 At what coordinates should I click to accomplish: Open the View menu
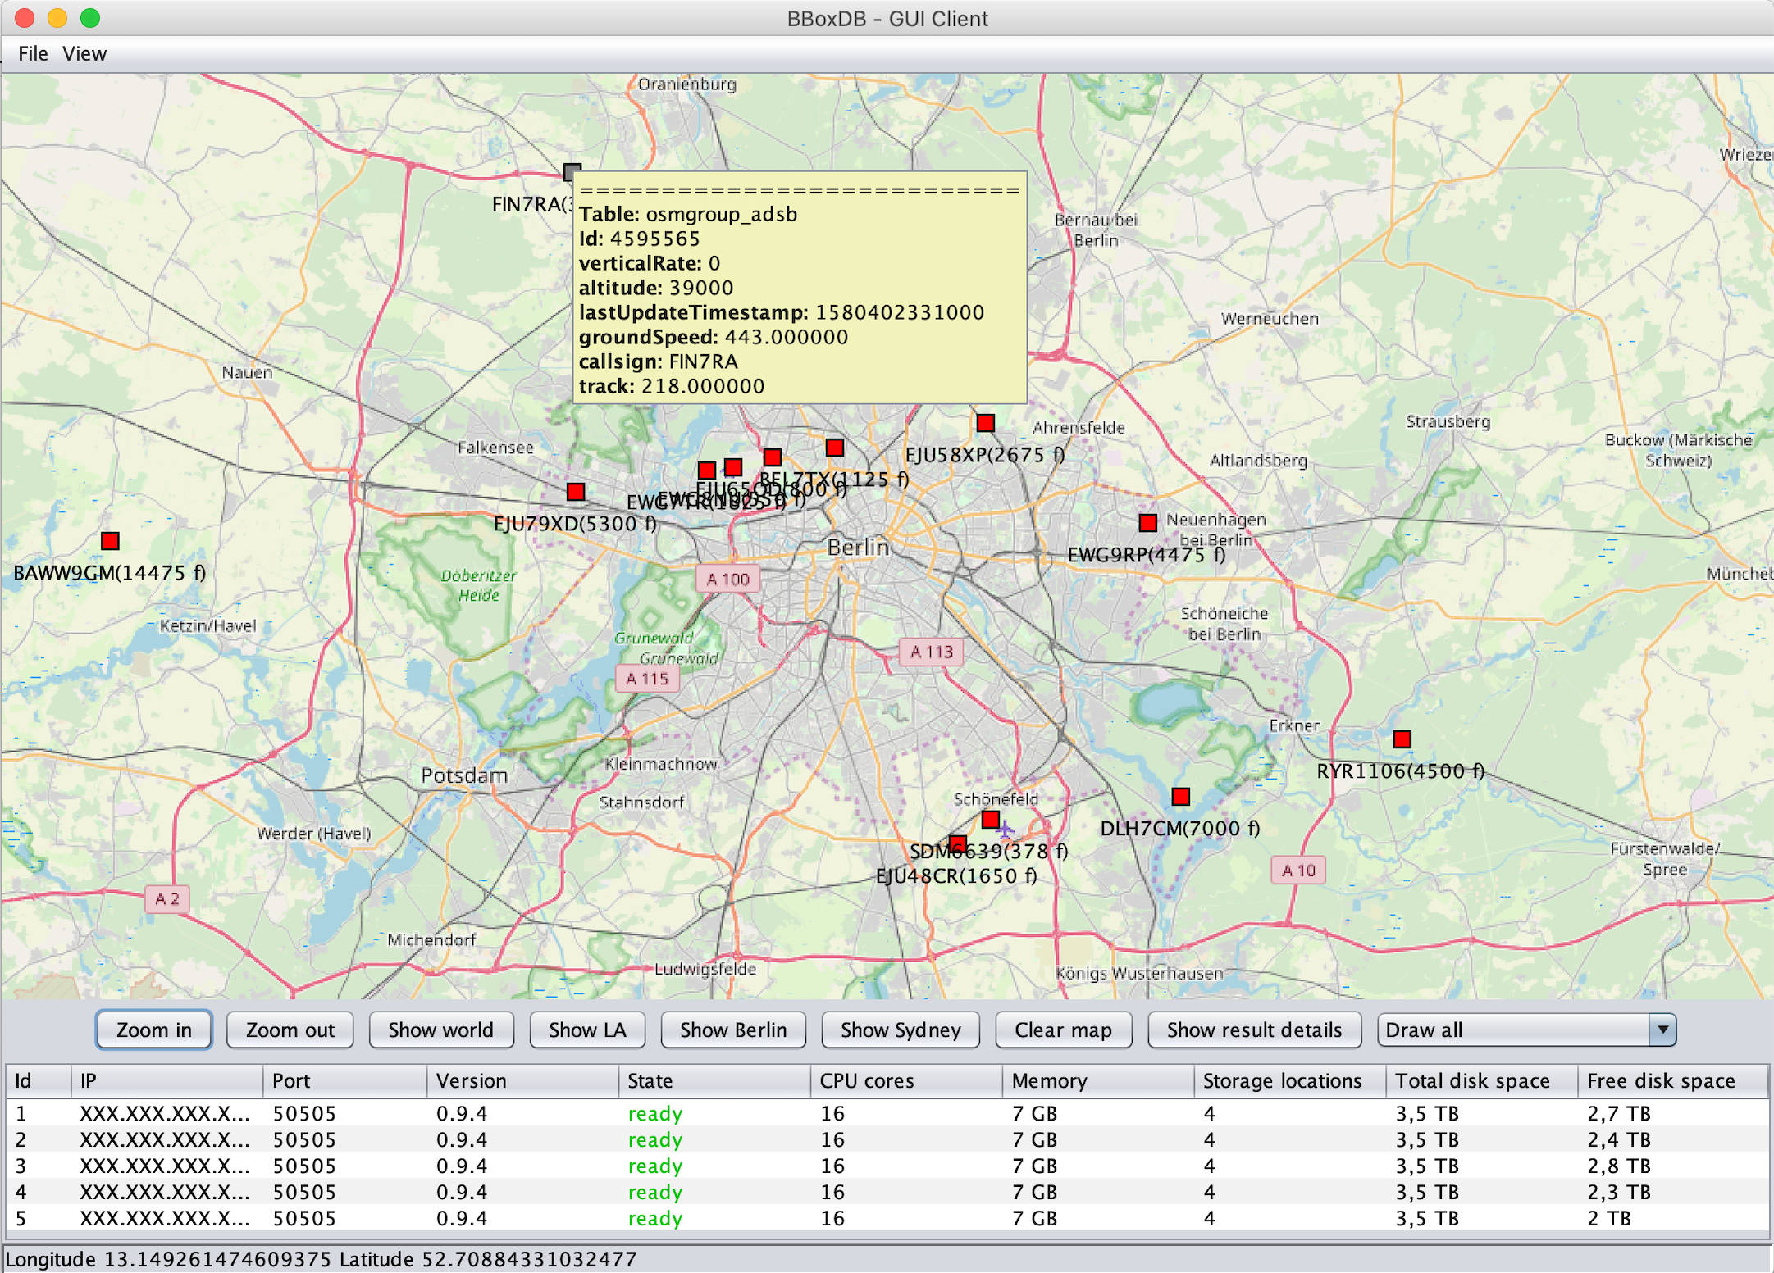point(84,54)
